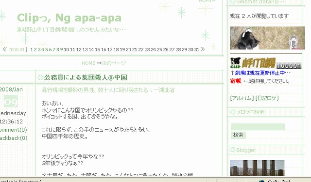
Task: Select calendar day 15
Action: pos(97,49)
